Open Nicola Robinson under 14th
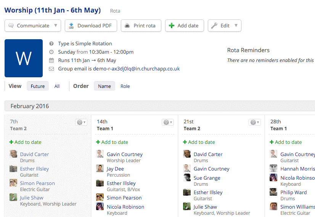Viewport: 315px width, 217px height. point(125,207)
